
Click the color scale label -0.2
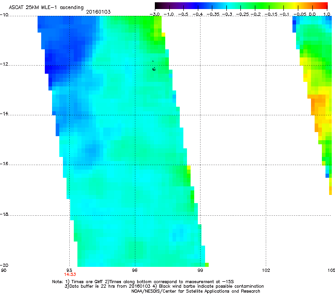256,14
